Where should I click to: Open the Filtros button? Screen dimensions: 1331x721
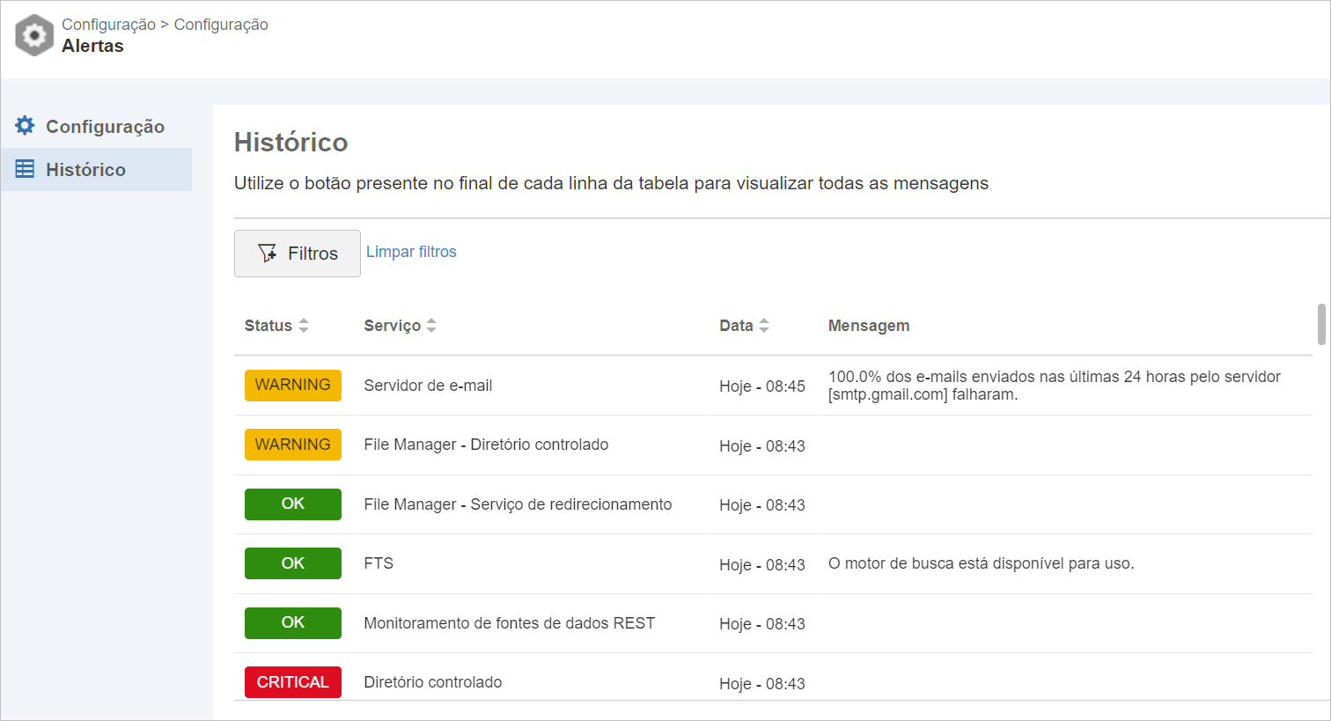click(298, 254)
